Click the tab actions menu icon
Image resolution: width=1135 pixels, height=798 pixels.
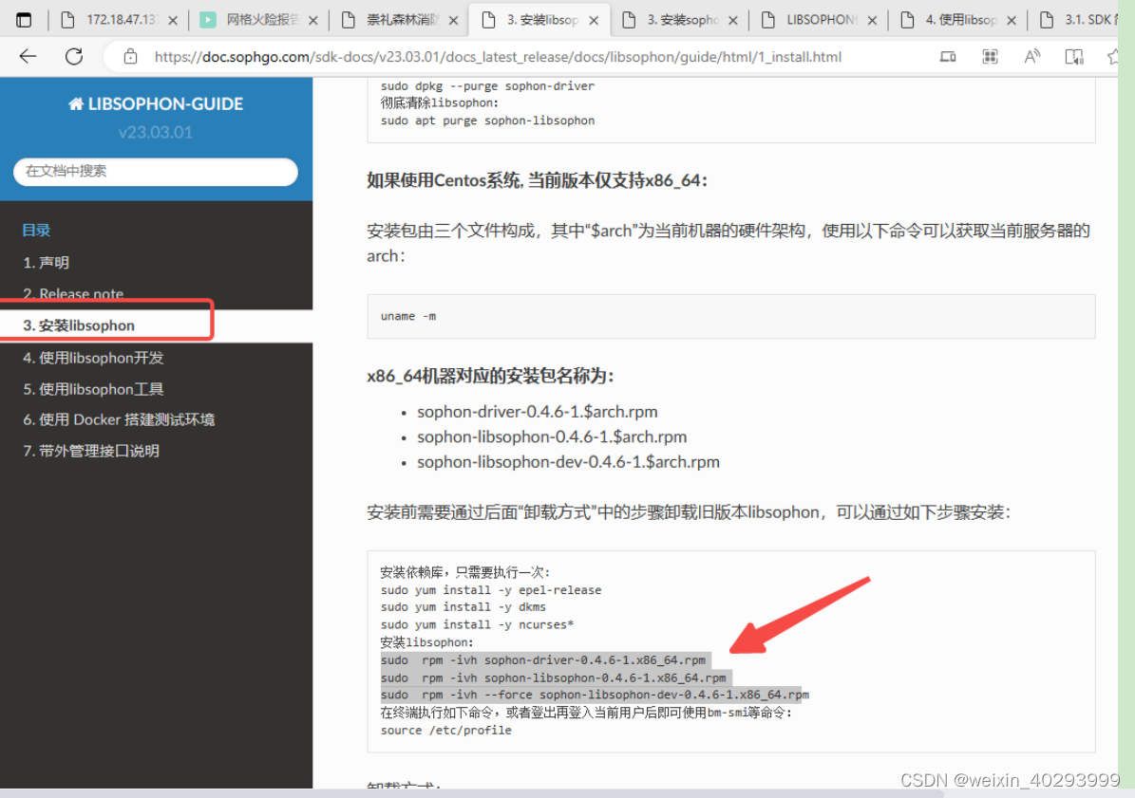click(x=24, y=18)
